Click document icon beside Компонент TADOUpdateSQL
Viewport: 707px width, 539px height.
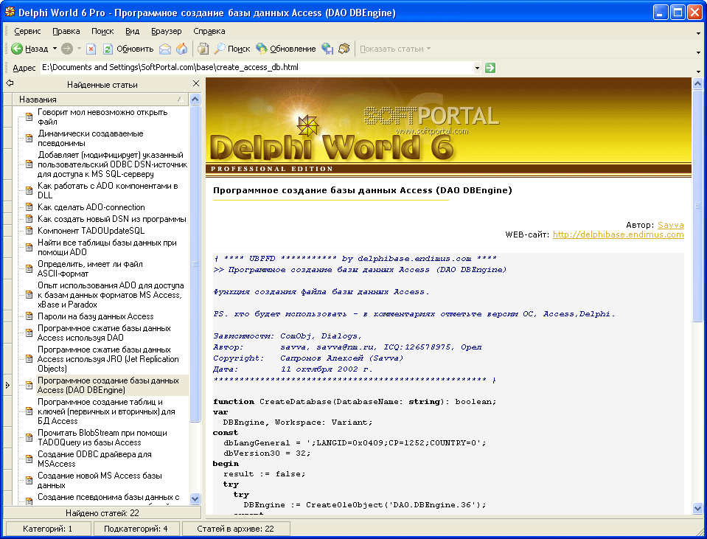tap(29, 231)
